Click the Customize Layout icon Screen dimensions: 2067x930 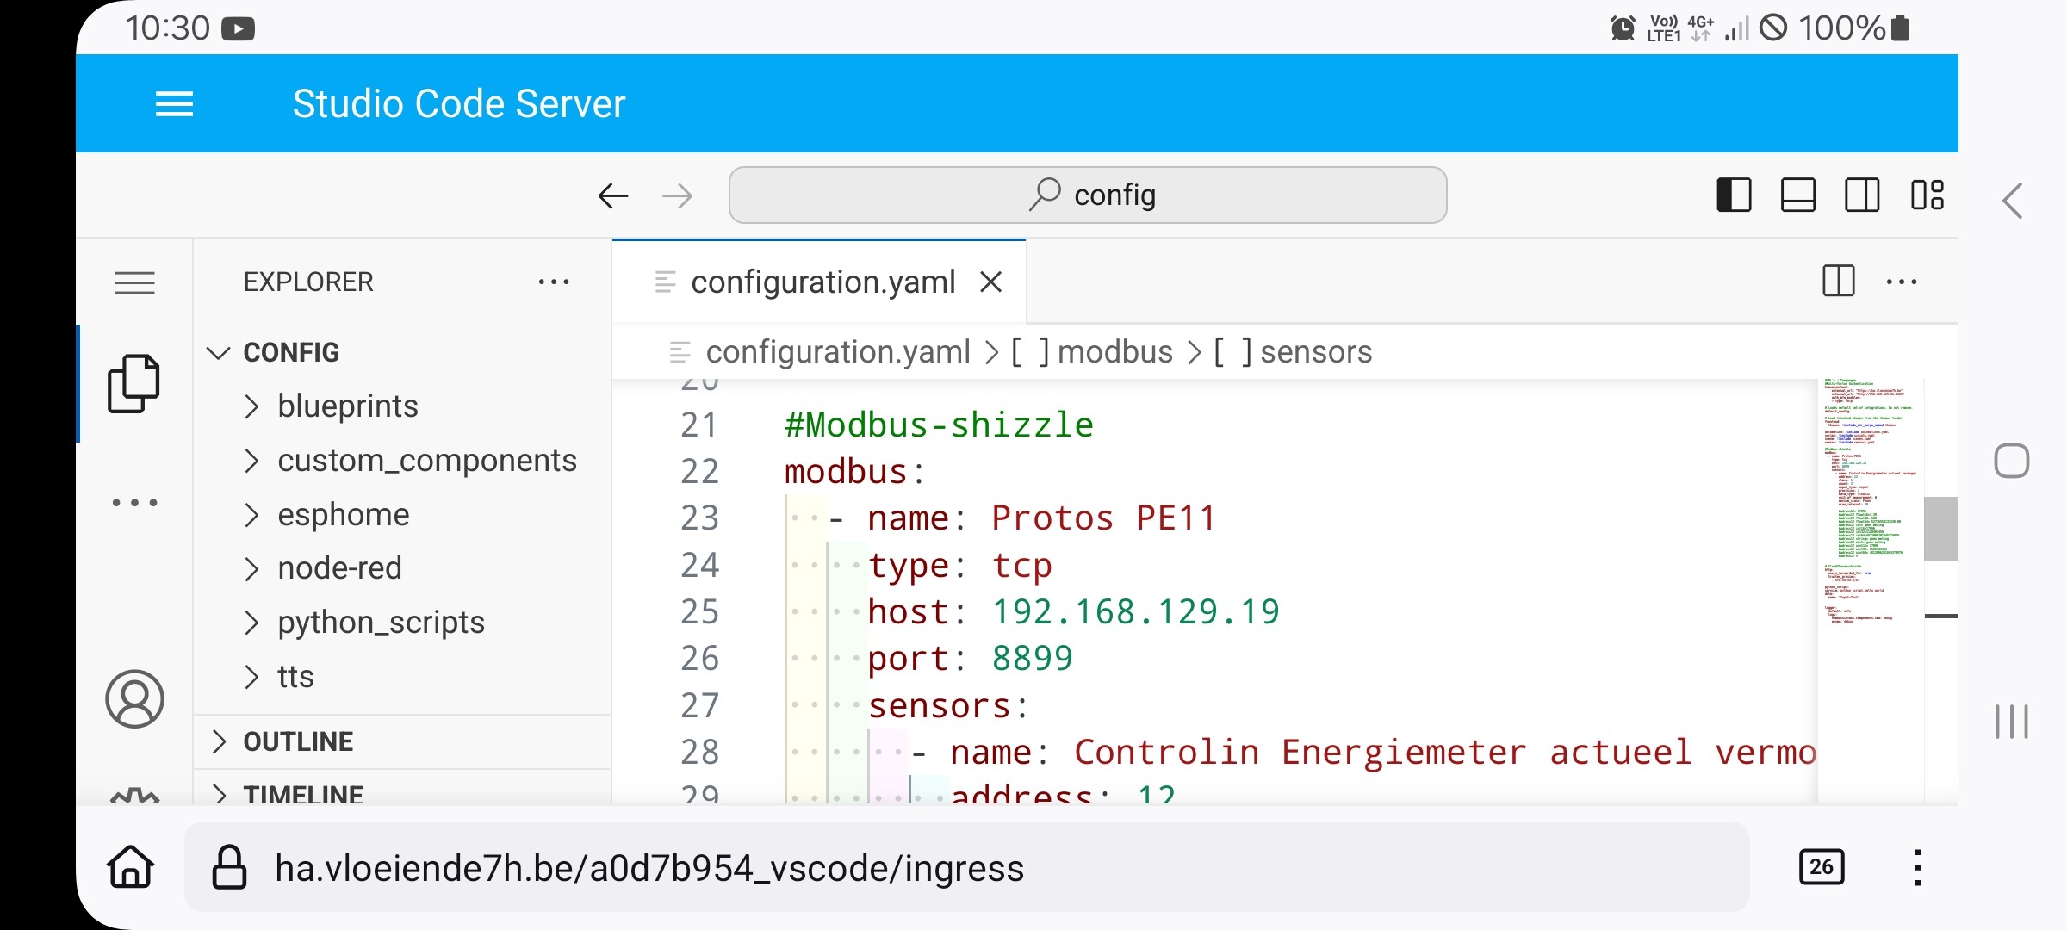point(1927,195)
